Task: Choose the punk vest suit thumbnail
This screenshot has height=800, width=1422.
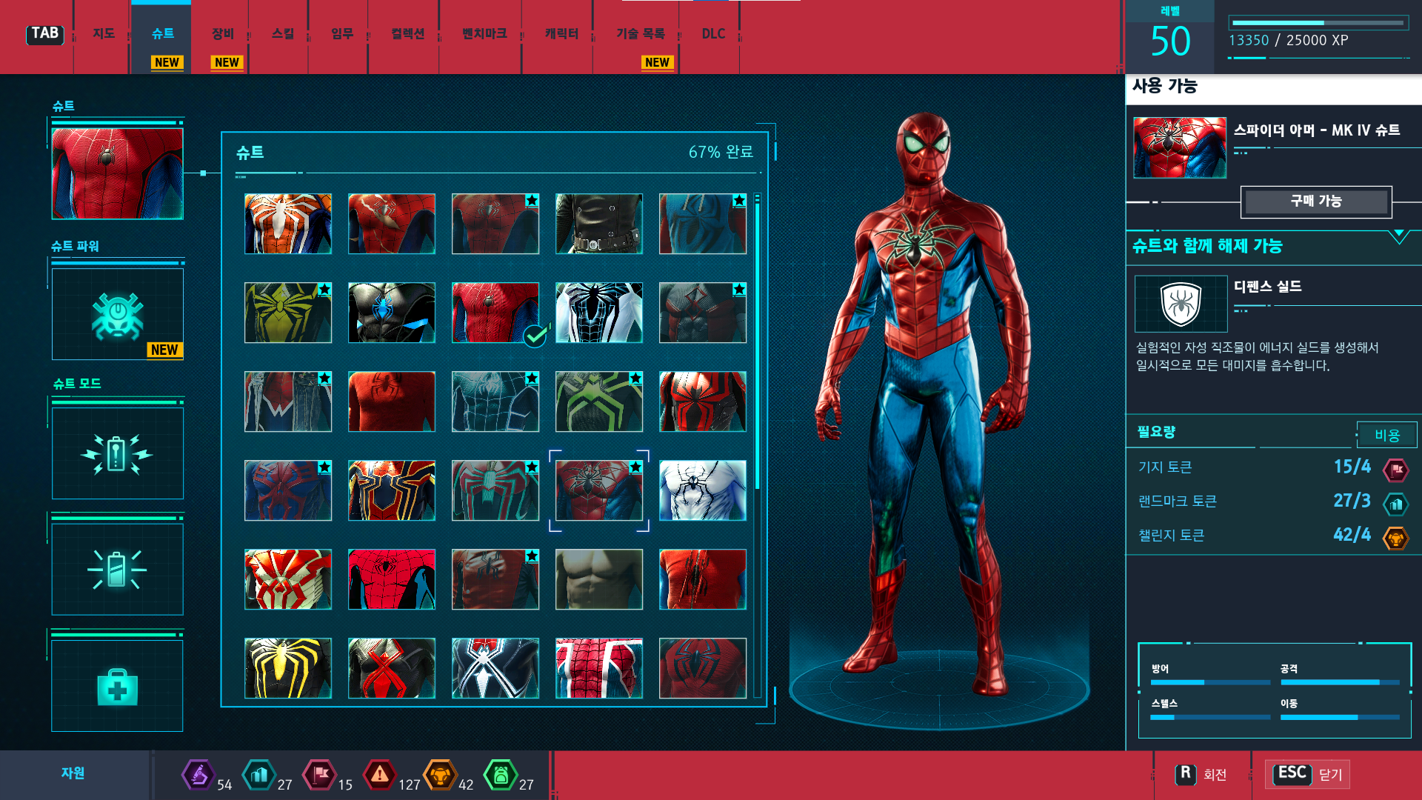Action: tap(288, 401)
